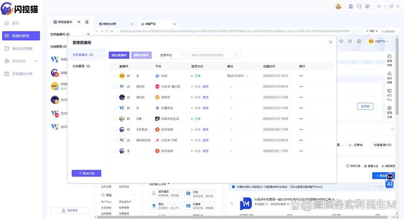Collapse the 全部直播间 (8) list chevron
Viewport: 404px width, 219px height.
tap(88, 34)
